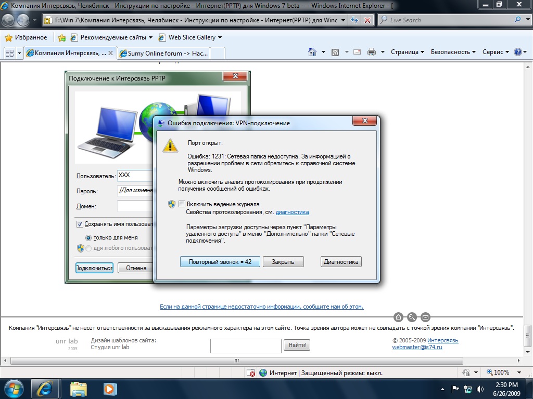
Task: Open Windows Media Player from taskbar
Action: (109, 388)
